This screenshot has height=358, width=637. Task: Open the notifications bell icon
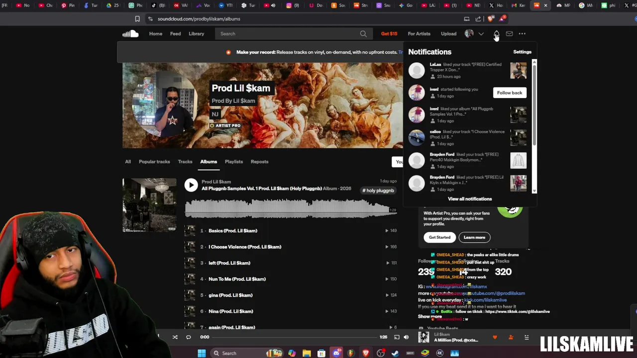coord(496,34)
